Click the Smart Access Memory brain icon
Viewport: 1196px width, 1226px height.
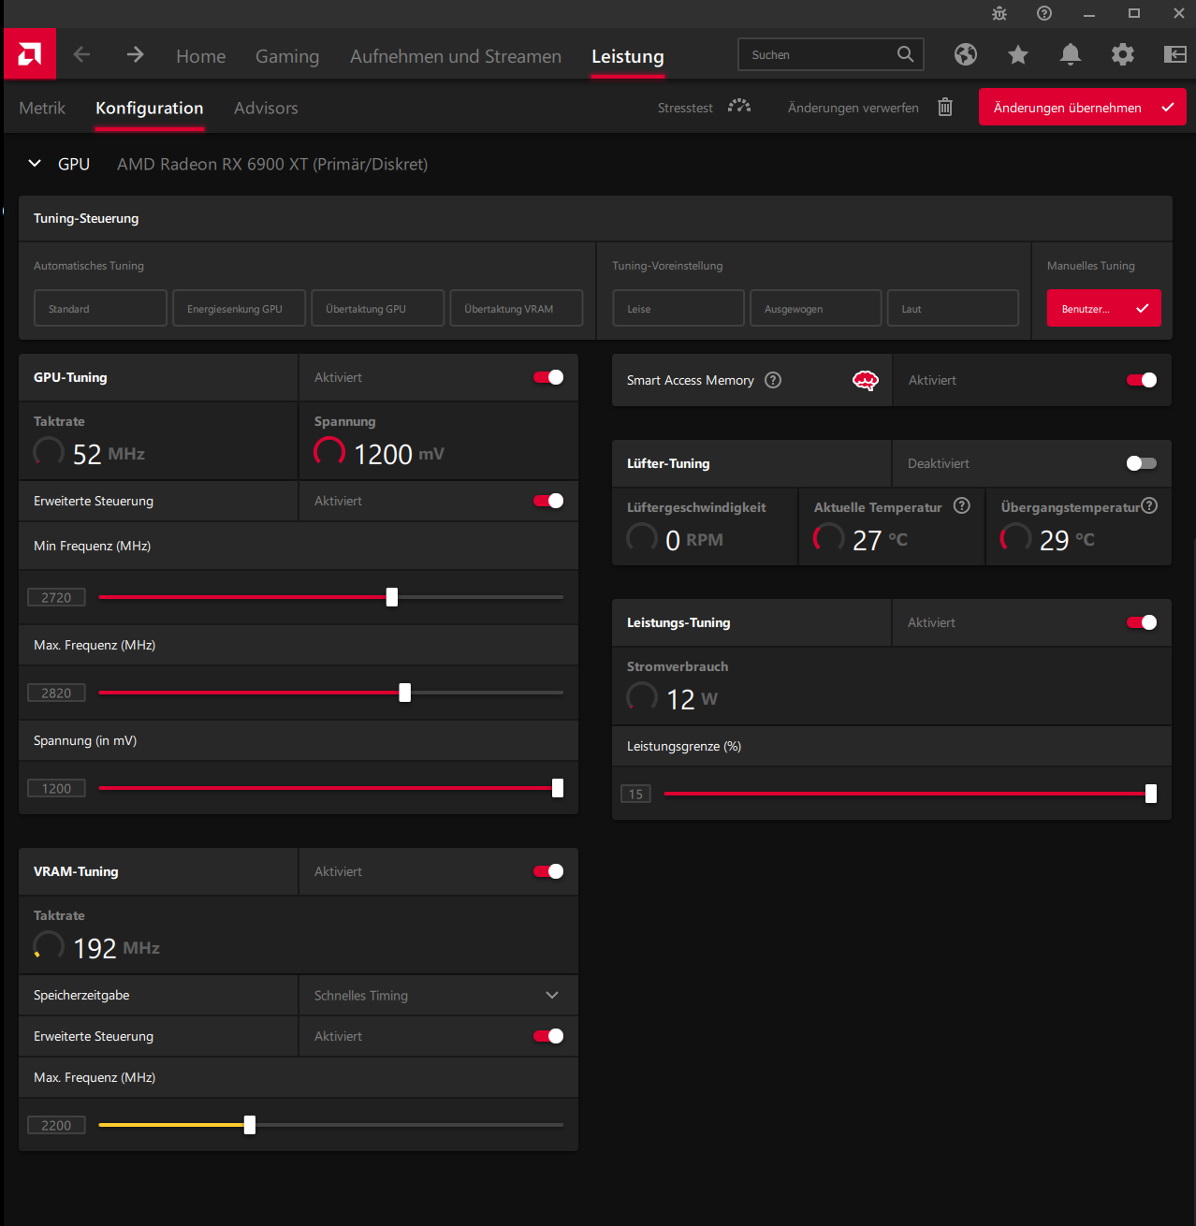pos(866,380)
